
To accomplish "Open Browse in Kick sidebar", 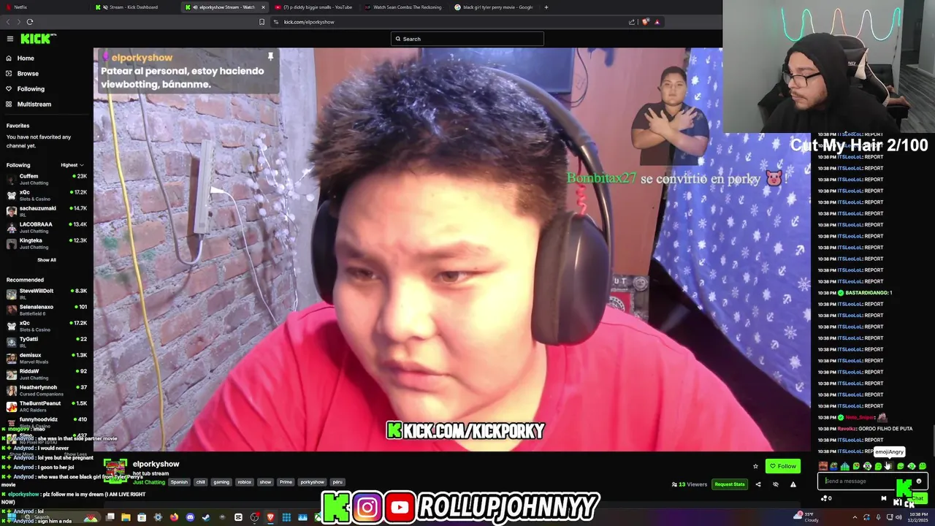I will click(28, 74).
